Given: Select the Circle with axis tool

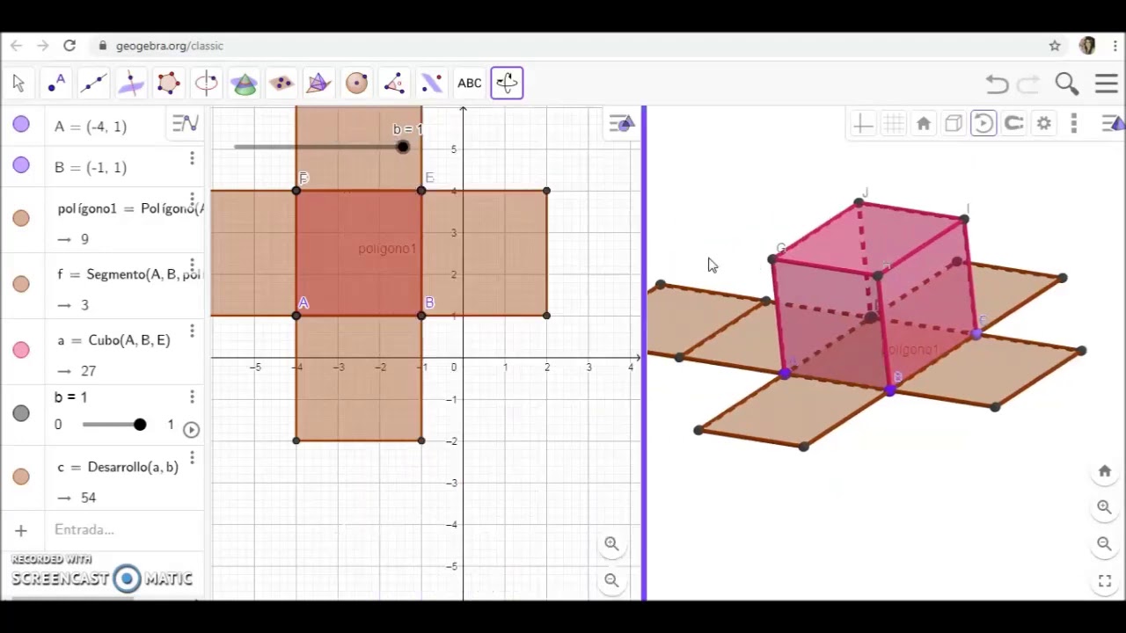Looking at the screenshot, I should 207,83.
